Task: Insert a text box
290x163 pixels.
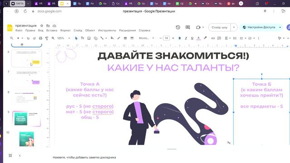Action: (82, 38)
